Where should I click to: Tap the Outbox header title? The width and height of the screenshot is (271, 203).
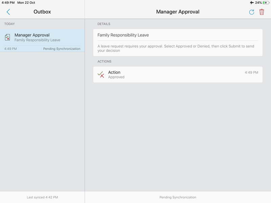42,12
